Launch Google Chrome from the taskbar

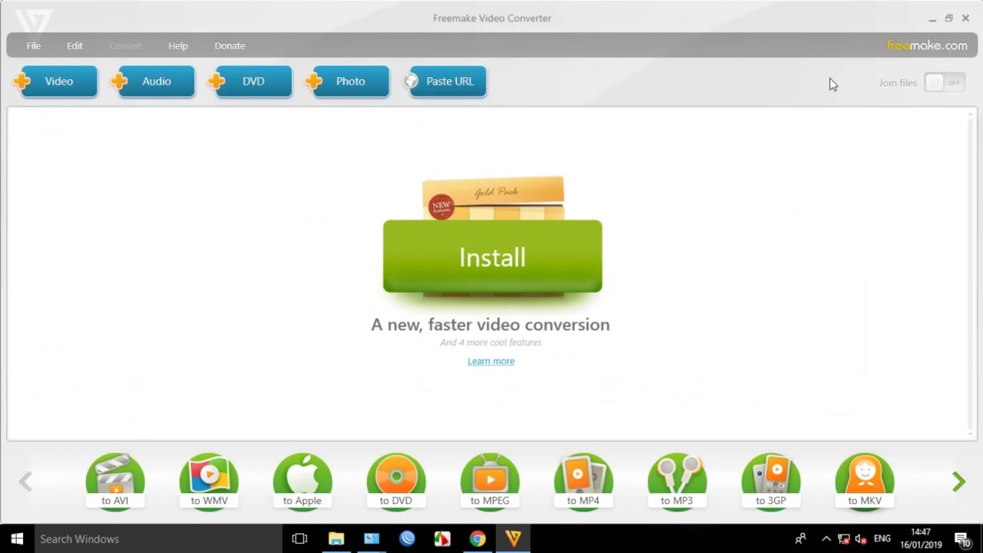(x=477, y=538)
